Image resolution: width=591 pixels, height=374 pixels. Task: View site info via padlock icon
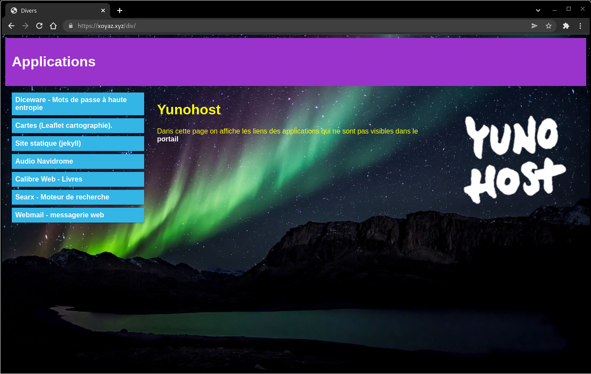coord(71,26)
